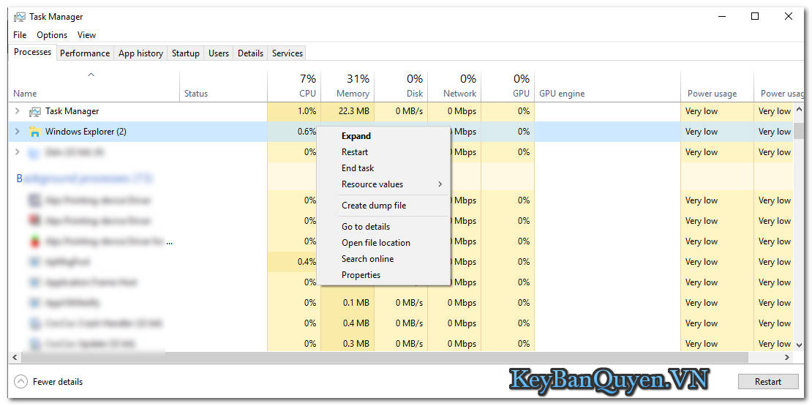Viewport: 812px width, 406px height.
Task: Click the Restart button at bottom right
Action: point(767,382)
